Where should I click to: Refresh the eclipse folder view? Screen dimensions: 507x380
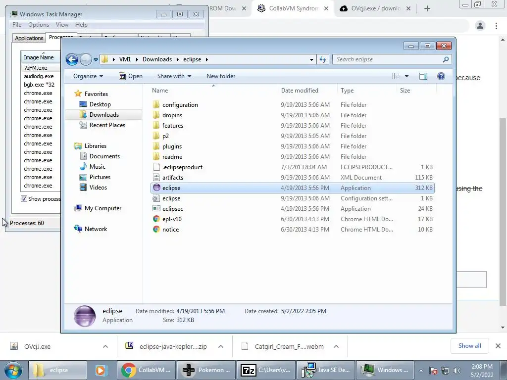pyautogui.click(x=323, y=59)
